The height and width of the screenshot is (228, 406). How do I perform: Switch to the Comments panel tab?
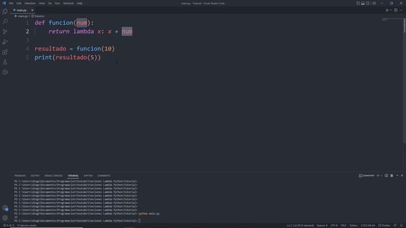tap(104, 175)
